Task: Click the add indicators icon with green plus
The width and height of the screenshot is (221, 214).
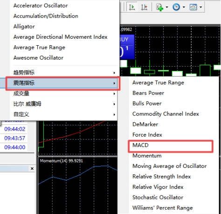Action: (x=160, y=7)
